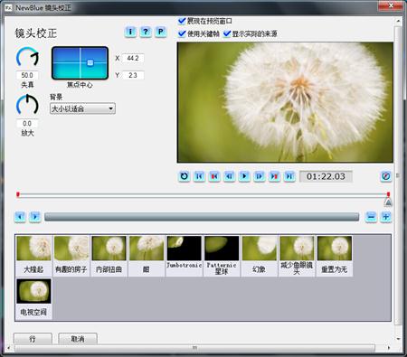
Task: Open the 背景 background dropdown
Action: 82,108
